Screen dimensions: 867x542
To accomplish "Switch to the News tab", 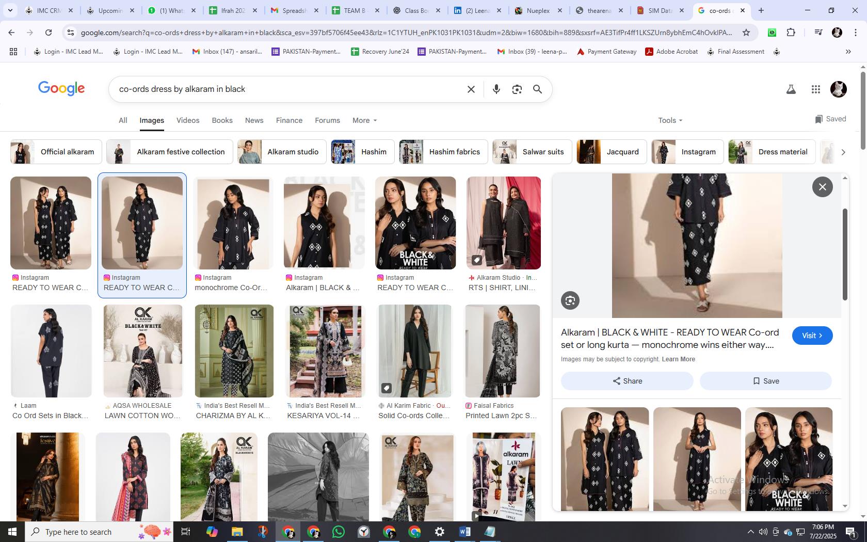I will (x=254, y=120).
